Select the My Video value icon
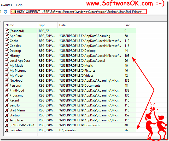The image size is (169, 141). [7, 75]
